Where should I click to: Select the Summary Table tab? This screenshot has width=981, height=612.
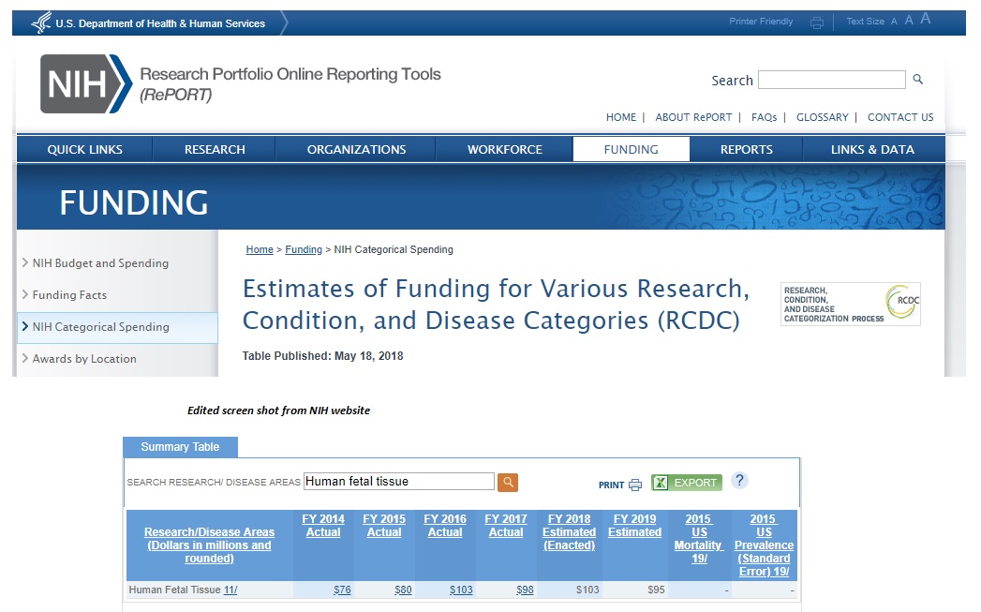(180, 447)
